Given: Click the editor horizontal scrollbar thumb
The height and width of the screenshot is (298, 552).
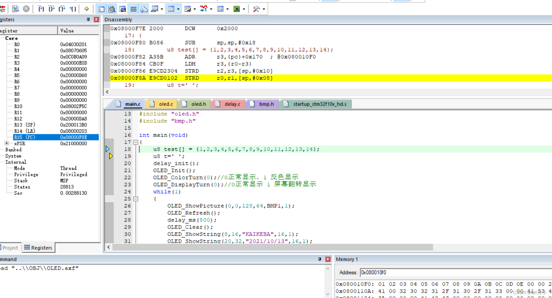Looking at the screenshot, I should (x=272, y=247).
